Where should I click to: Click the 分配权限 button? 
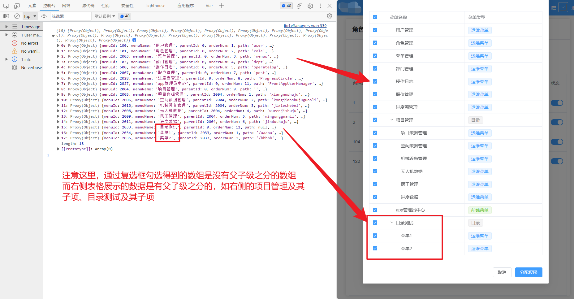(529, 272)
